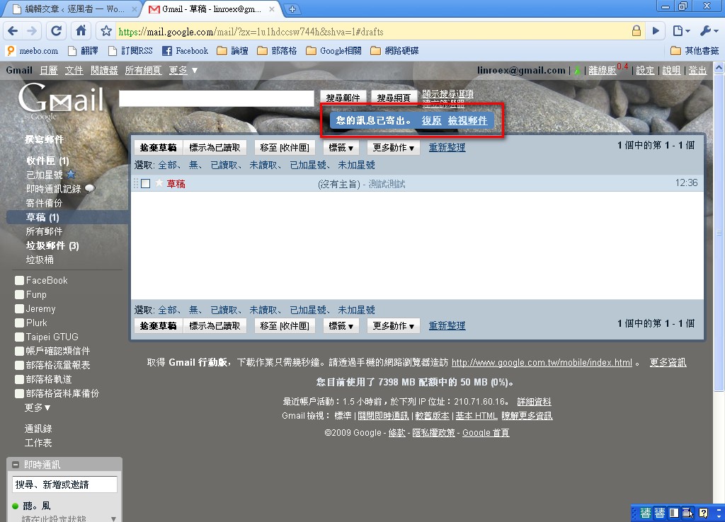Click the FaceBook label color box
Screen dimensions: 725x522
point(19,280)
